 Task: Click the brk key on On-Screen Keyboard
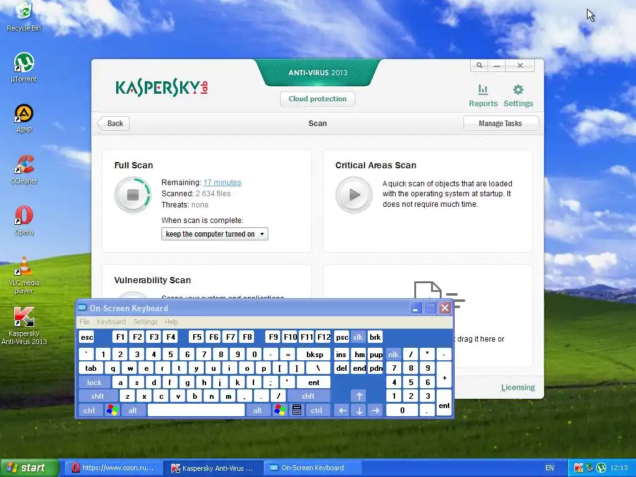point(375,337)
